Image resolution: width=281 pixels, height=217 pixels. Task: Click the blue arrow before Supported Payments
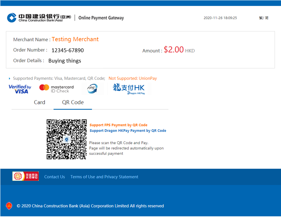click(9, 78)
